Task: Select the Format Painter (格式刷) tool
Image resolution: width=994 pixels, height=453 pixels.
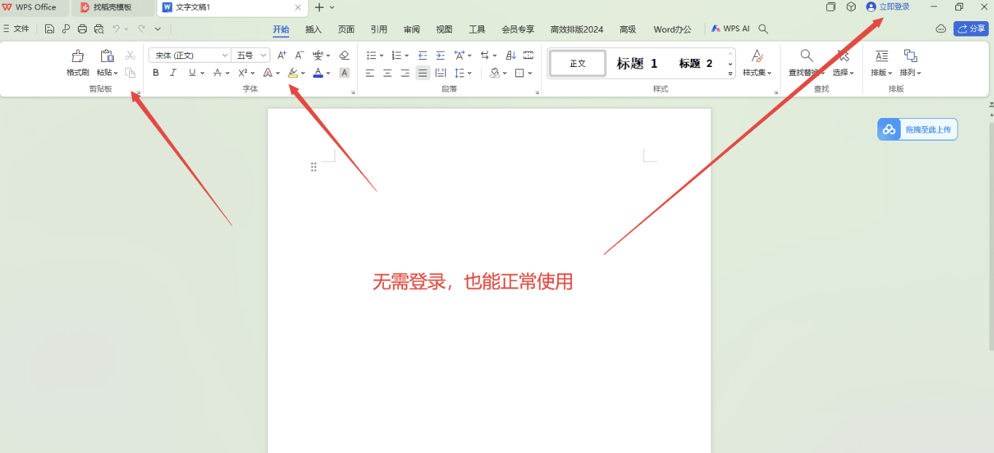Action: (77, 63)
